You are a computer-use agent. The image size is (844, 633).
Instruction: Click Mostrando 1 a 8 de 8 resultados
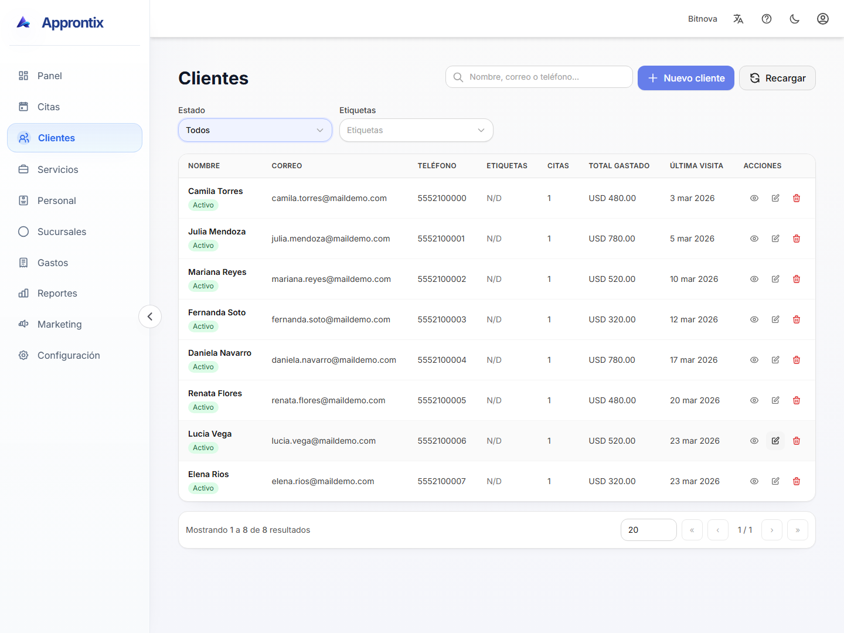click(248, 530)
